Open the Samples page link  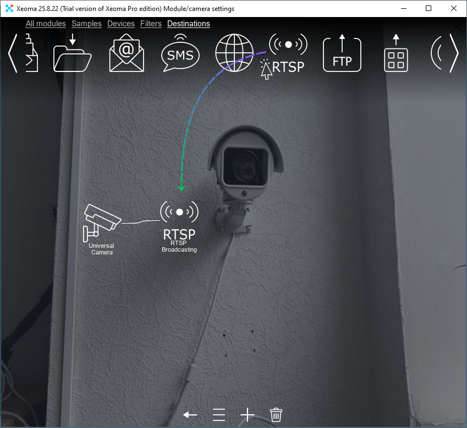click(86, 24)
